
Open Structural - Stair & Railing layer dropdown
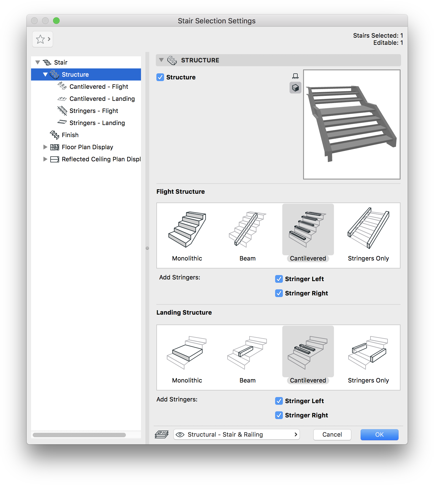(x=237, y=434)
